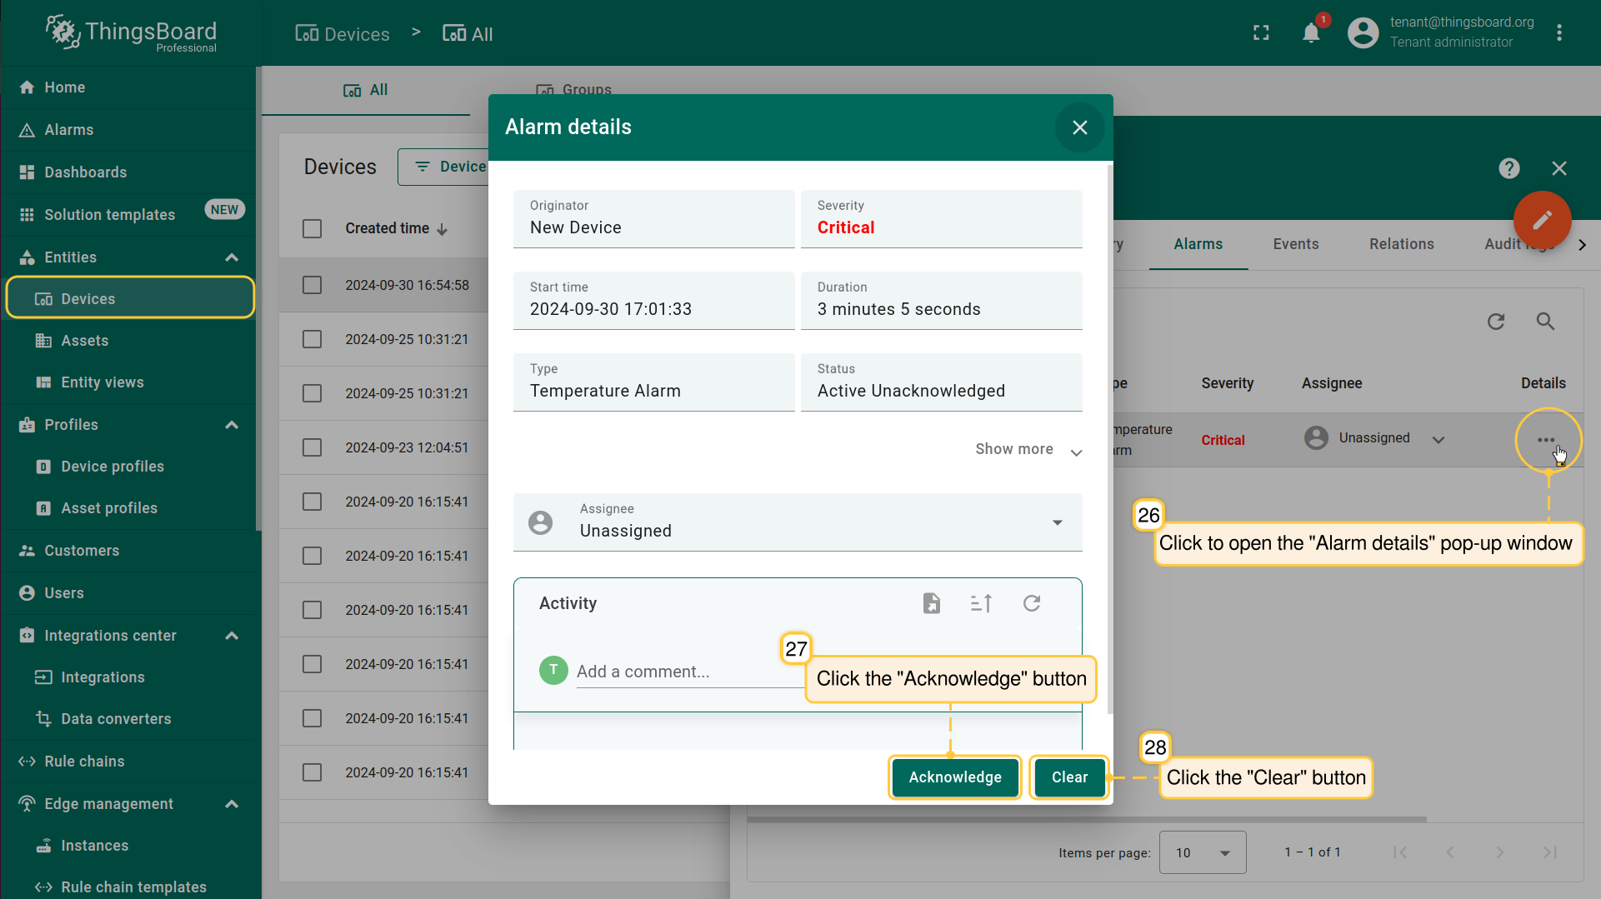Open the Relations tab
The width and height of the screenshot is (1601, 899).
1401,244
